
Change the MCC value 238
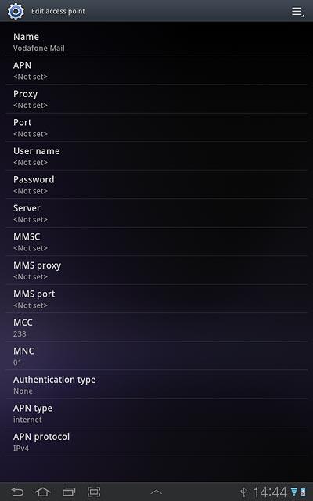(156, 327)
